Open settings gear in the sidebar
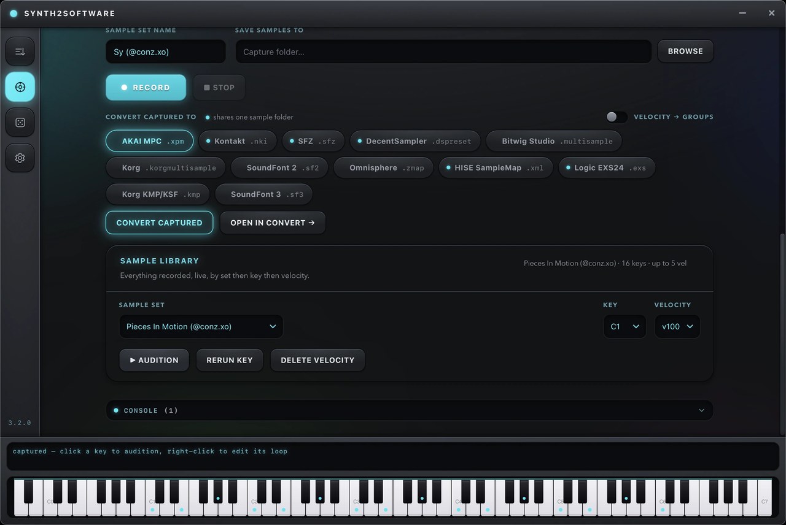Viewport: 786px width, 525px height. point(20,158)
